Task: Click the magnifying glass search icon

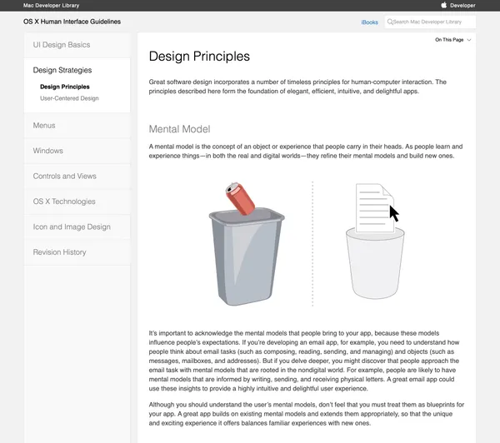Action: tap(390, 22)
